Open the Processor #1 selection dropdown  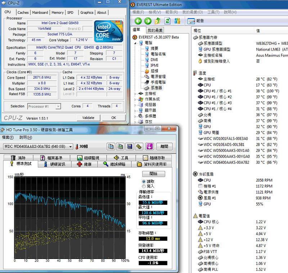click(x=58, y=106)
